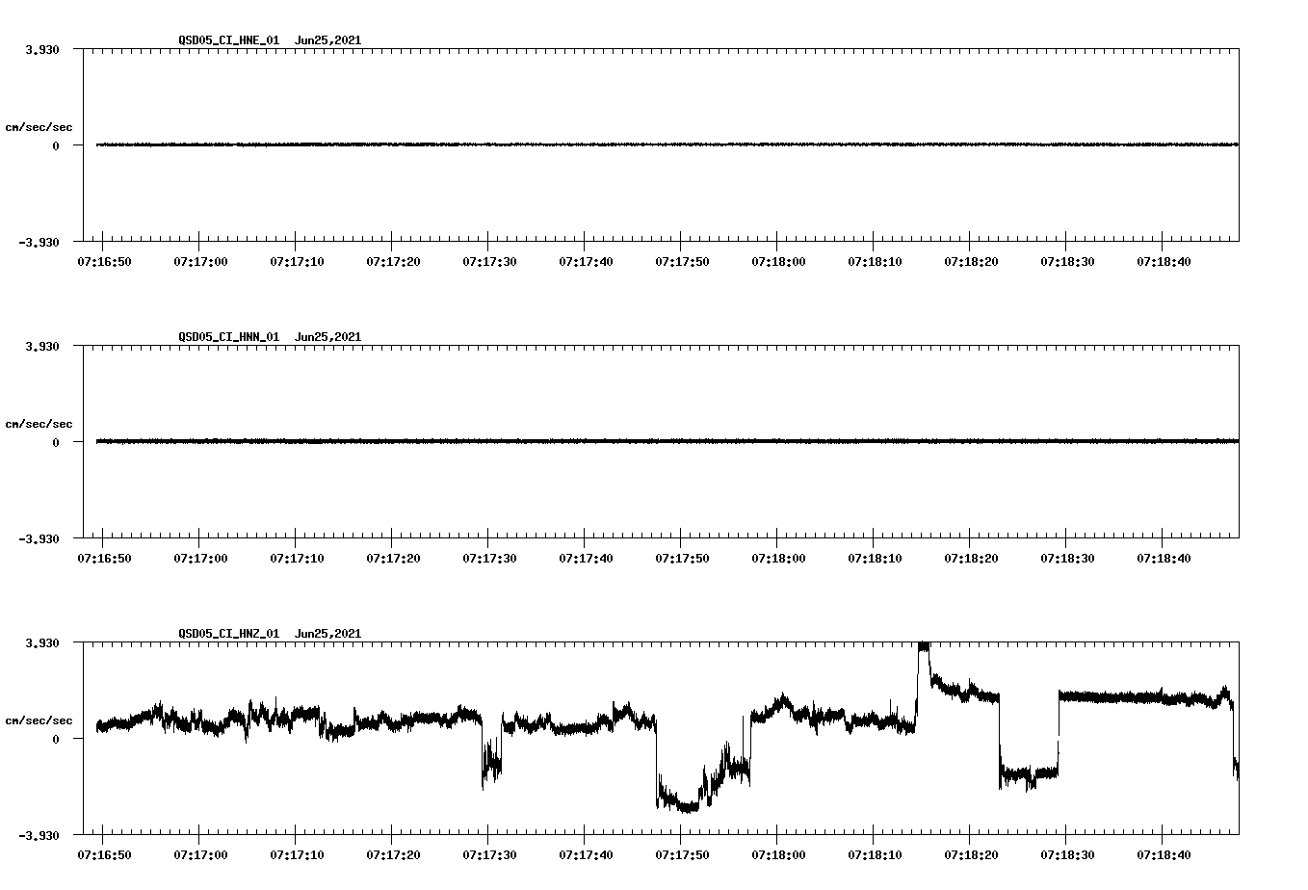
Task: Click the 07:18:30 time label under HNZ plot
Action: tap(1067, 854)
